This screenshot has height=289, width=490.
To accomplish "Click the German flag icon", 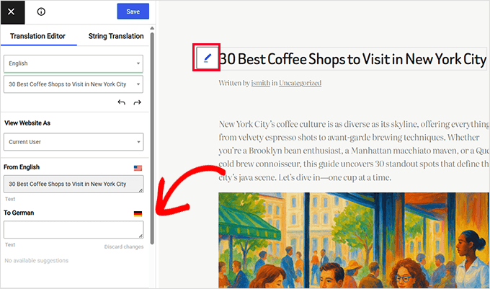I will (138, 213).
